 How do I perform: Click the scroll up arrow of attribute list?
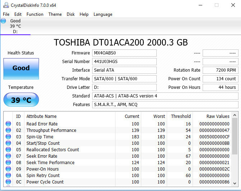coord(235,115)
